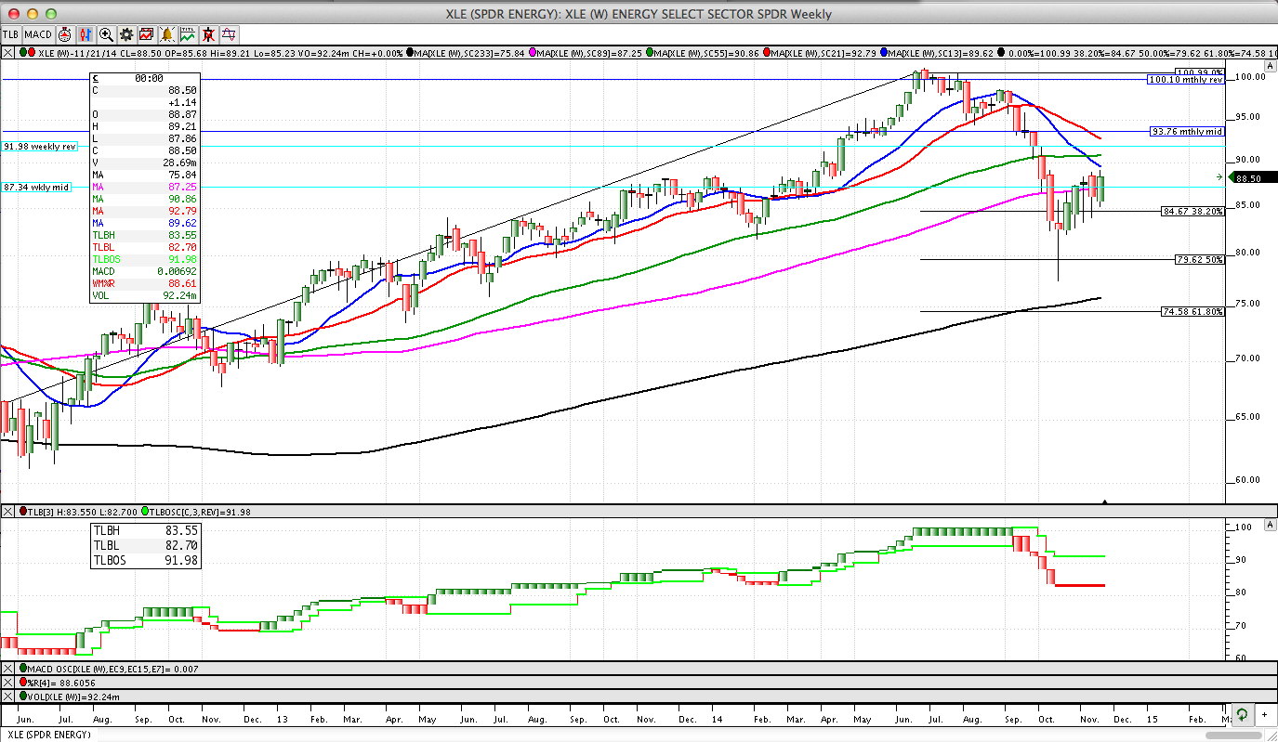Click the red chart template icon
This screenshot has height=742, width=1278.
(x=147, y=35)
